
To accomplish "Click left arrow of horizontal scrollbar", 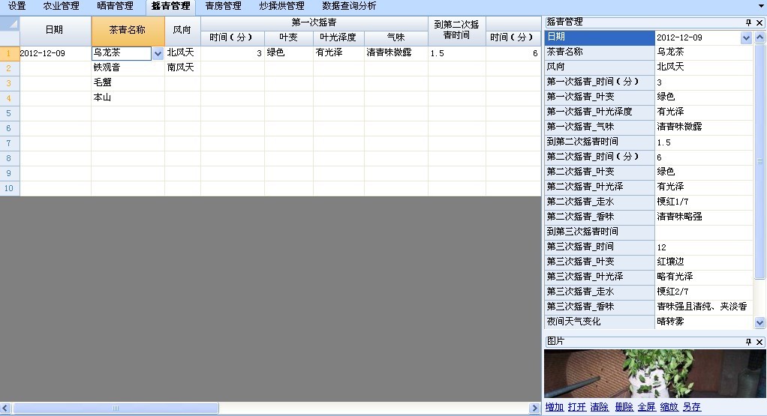I will (7, 409).
